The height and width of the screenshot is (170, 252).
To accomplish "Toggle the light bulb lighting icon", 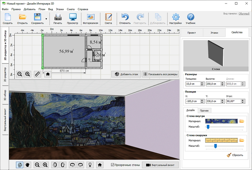I will click(90, 165).
